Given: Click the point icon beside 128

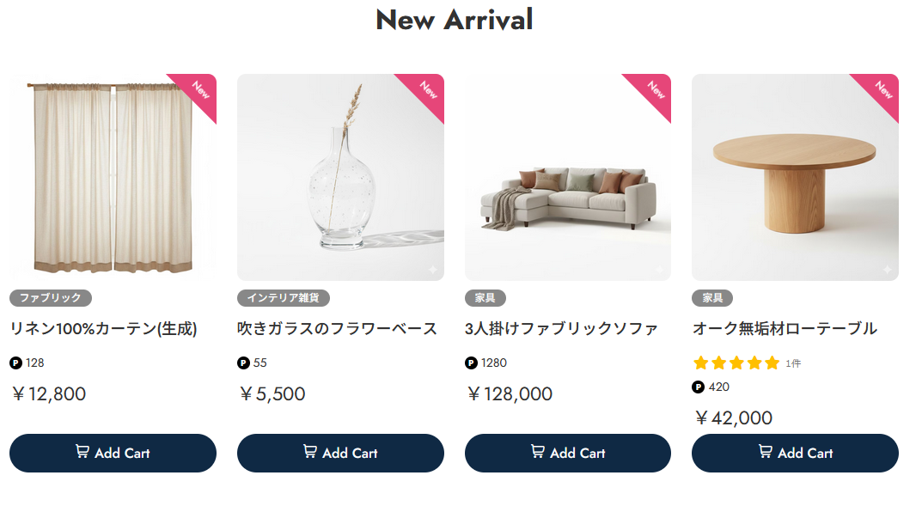Looking at the screenshot, I should coord(15,363).
